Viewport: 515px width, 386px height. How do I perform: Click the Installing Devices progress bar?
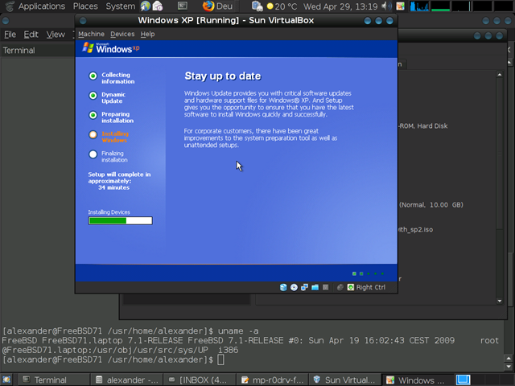tap(120, 220)
